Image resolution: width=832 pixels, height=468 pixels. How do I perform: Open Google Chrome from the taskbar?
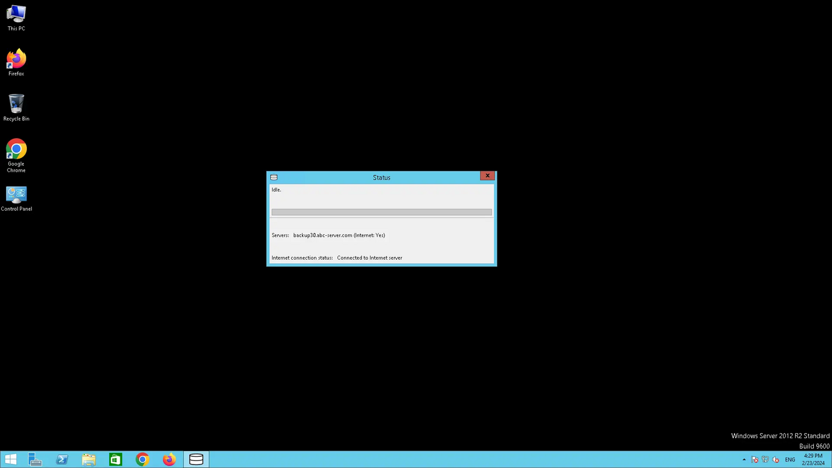click(x=142, y=459)
